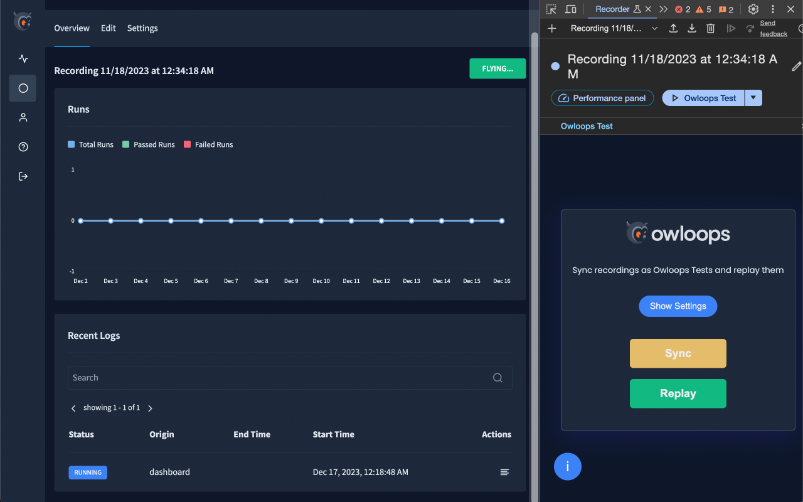This screenshot has height=502, width=803.
Task: Click the Dec 16 data point on Runs chart
Action: click(x=502, y=221)
